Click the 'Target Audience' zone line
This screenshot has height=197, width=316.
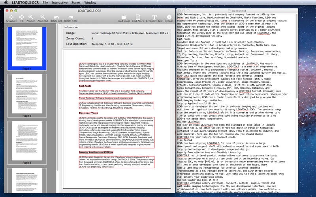point(106,98)
